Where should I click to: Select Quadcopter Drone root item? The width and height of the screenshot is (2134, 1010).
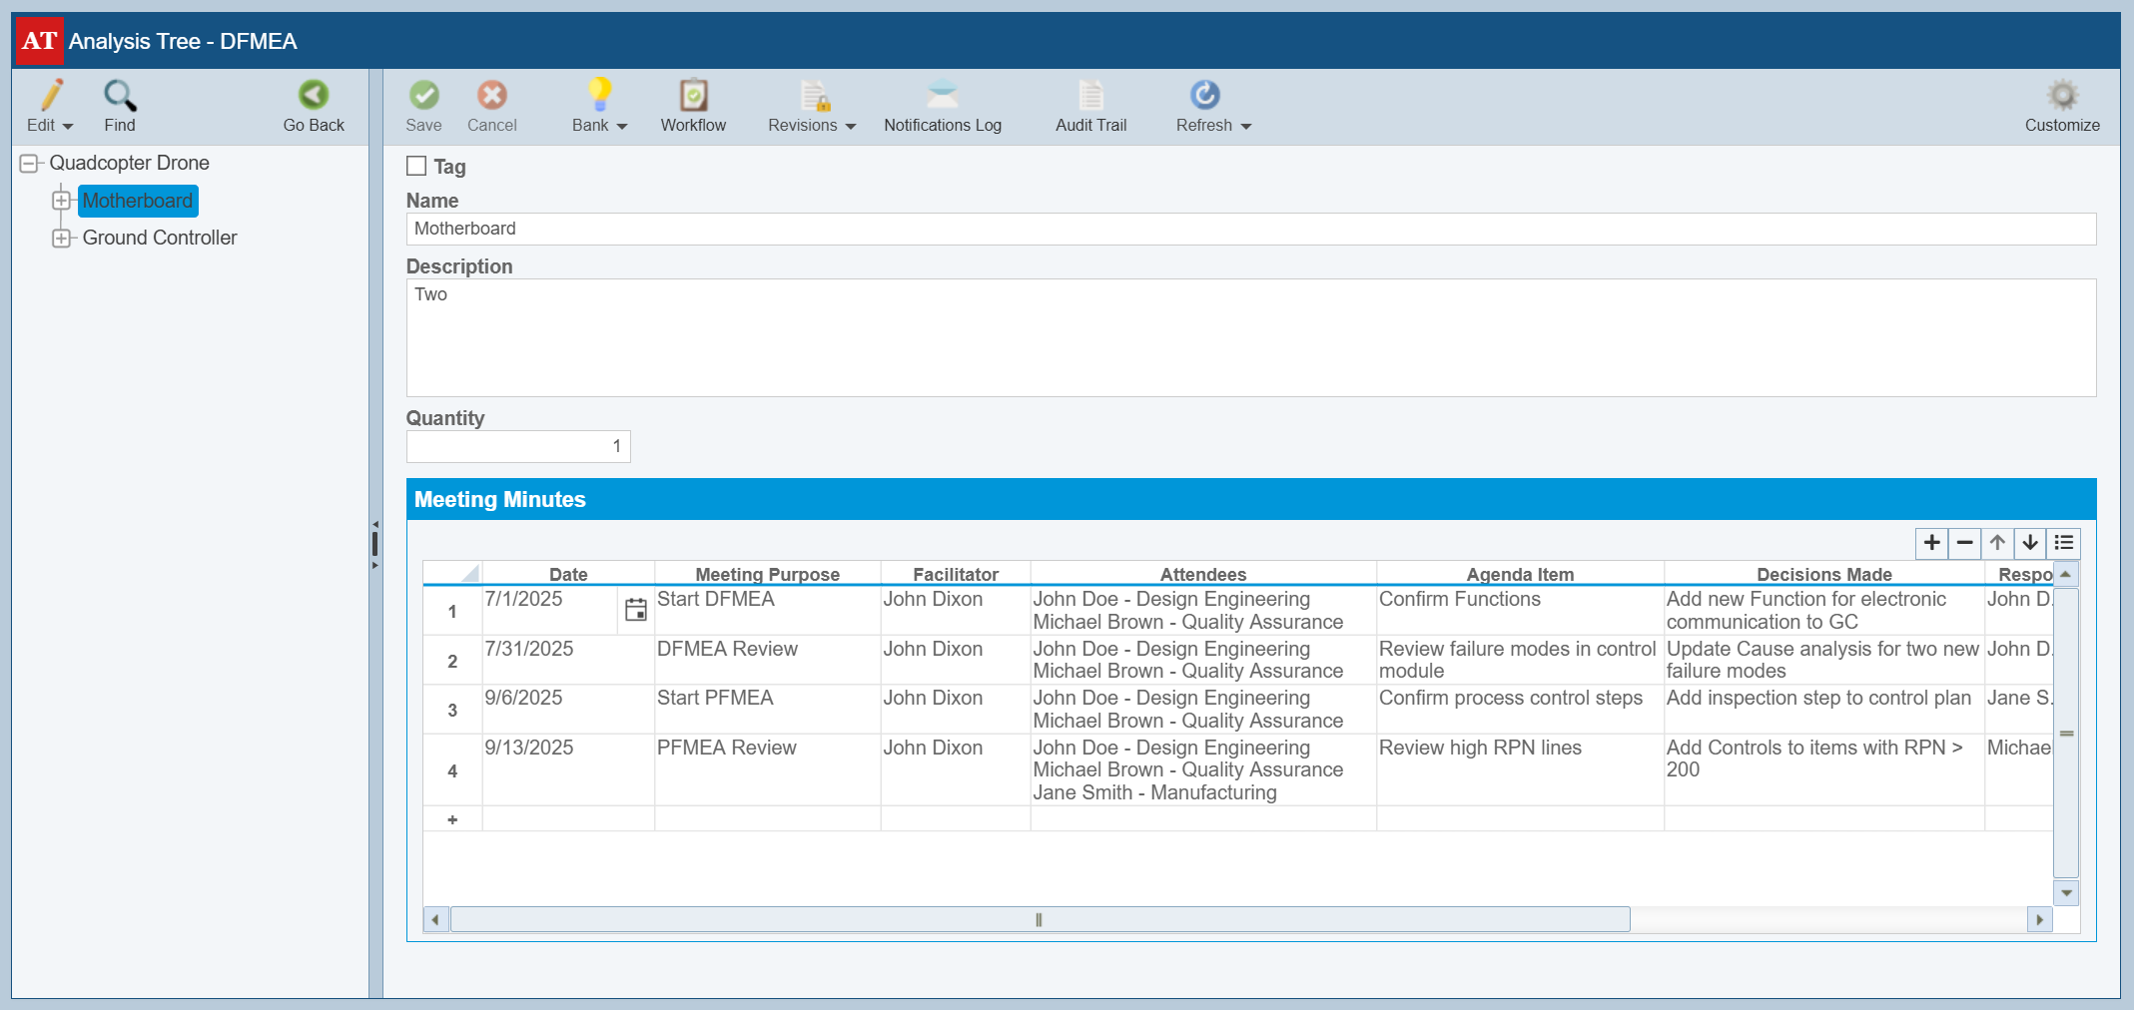pos(130,163)
